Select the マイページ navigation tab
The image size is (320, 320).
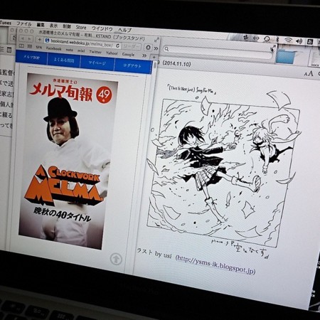[x=97, y=63]
